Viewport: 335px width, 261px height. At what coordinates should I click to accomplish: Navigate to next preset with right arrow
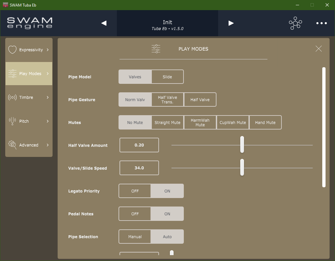click(231, 23)
